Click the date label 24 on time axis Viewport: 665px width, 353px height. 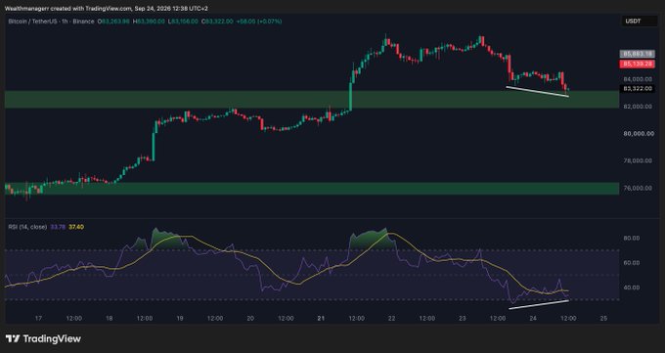[x=533, y=318]
